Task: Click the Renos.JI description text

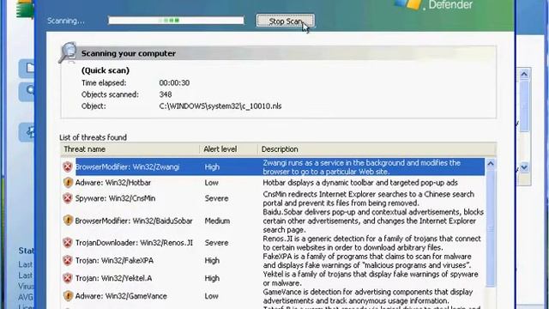Action: coord(371,243)
